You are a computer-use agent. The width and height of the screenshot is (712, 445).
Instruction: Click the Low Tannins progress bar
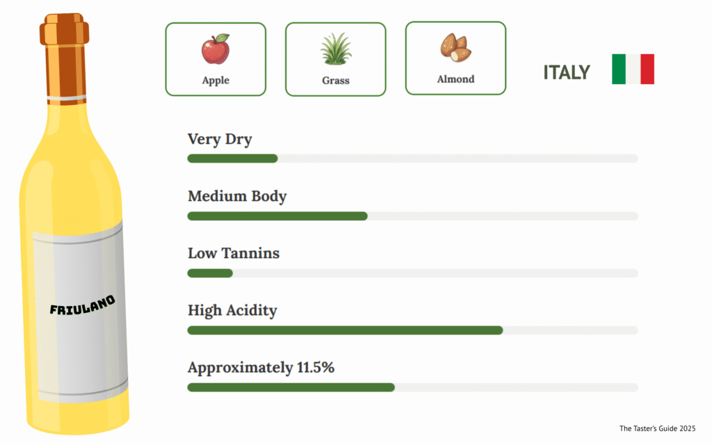(x=412, y=273)
